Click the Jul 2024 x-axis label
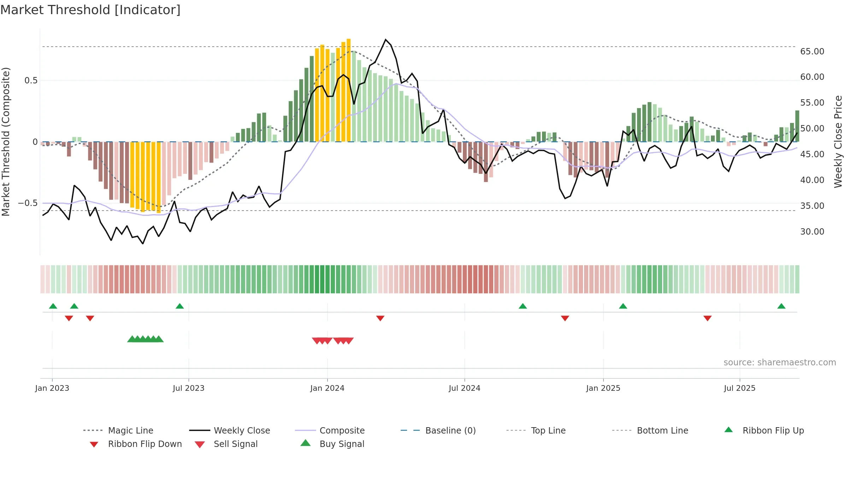Viewport: 848px width, 477px height. pos(465,388)
